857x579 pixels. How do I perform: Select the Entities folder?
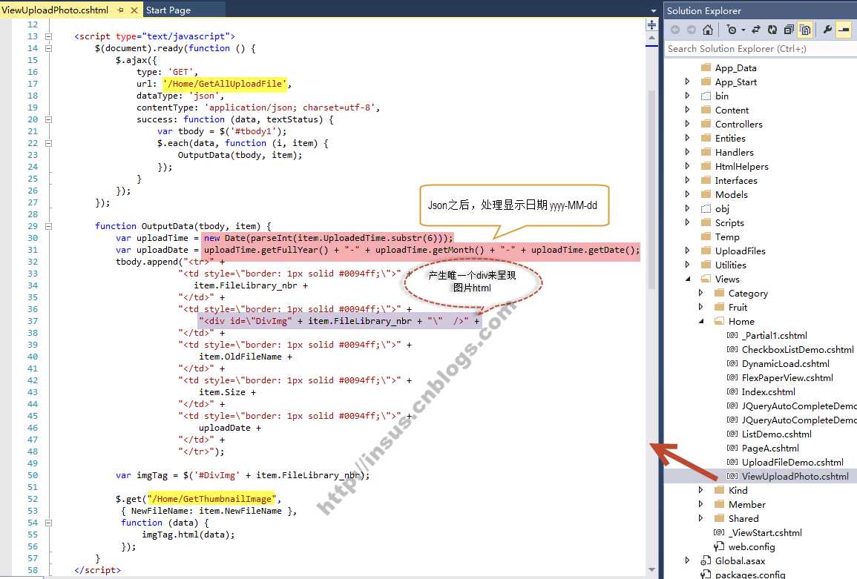point(730,138)
